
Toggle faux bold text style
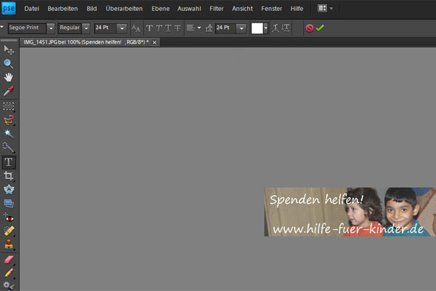click(150, 28)
